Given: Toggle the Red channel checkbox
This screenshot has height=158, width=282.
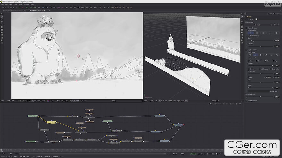Looking at the screenshot, I should tap(248, 60).
